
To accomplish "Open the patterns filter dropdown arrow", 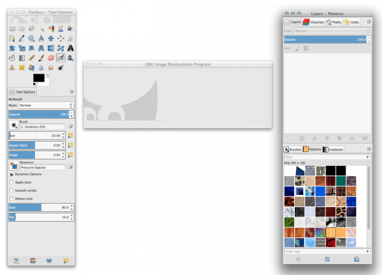I will (x=367, y=157).
